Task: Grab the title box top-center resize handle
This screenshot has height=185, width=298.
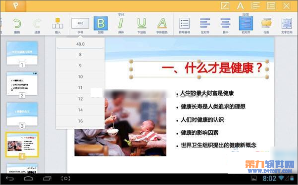Action: tap(199, 61)
